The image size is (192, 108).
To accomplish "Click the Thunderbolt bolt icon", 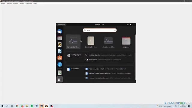I will (87, 60).
